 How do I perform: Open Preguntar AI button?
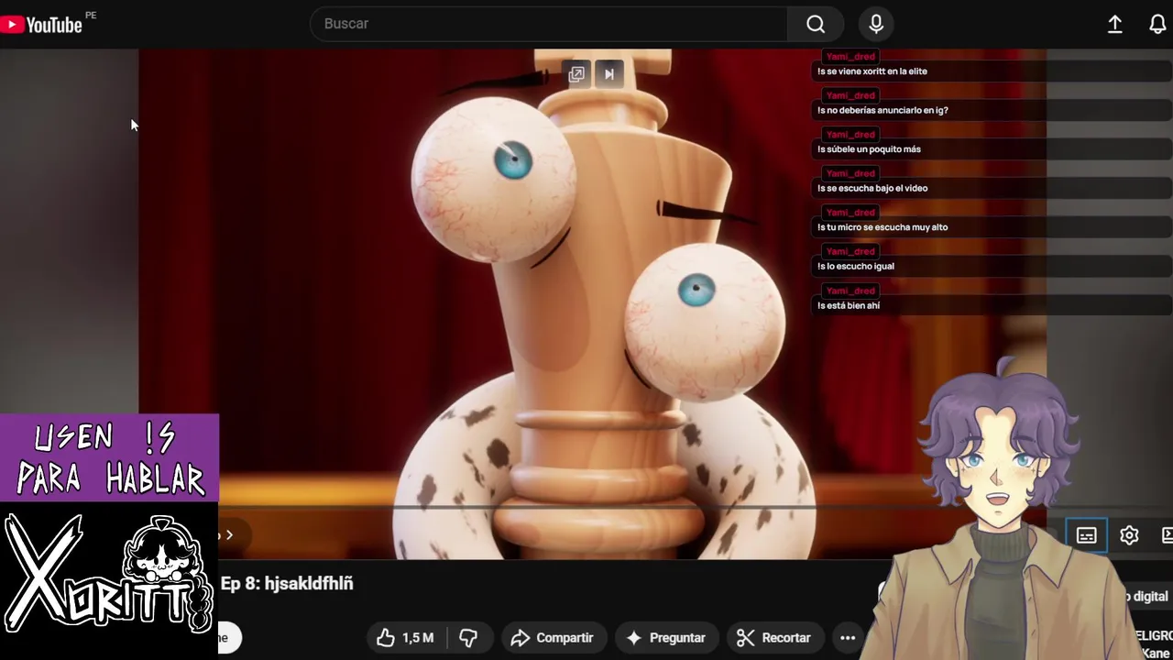(x=666, y=638)
